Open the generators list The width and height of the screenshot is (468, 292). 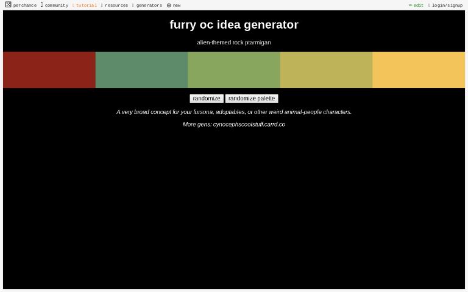pyautogui.click(x=149, y=5)
